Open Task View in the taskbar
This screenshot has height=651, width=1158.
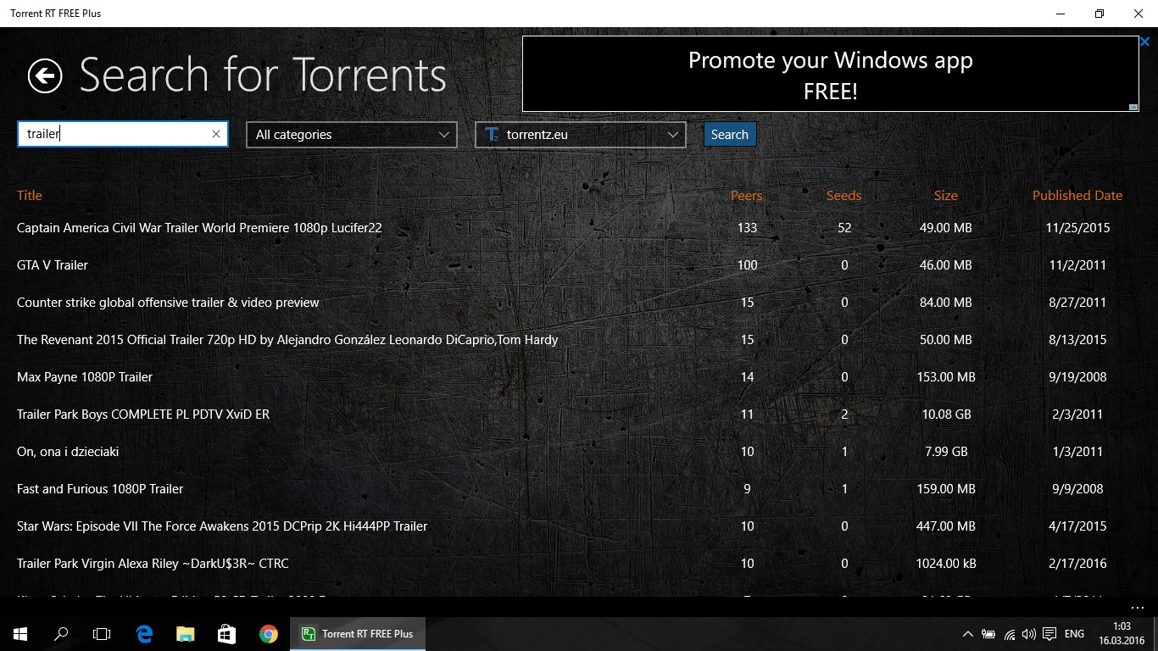(102, 633)
